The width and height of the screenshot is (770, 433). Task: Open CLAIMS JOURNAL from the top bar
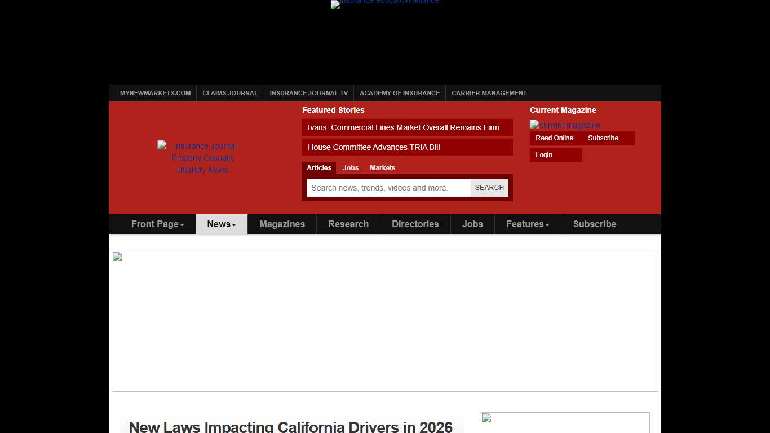click(x=230, y=93)
